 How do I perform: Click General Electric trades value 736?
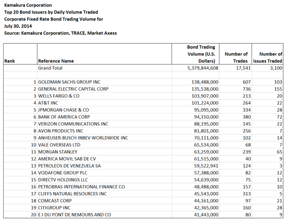click(247, 89)
